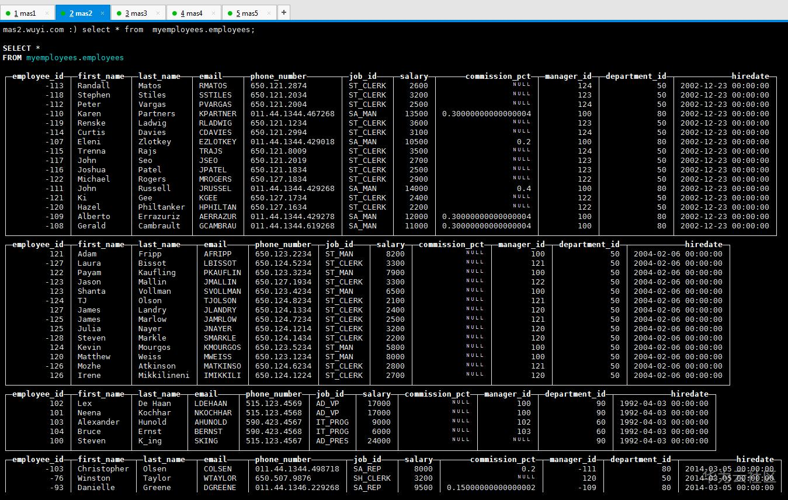The width and height of the screenshot is (788, 500).
Task: Close the mas4 tab
Action: 213,13
